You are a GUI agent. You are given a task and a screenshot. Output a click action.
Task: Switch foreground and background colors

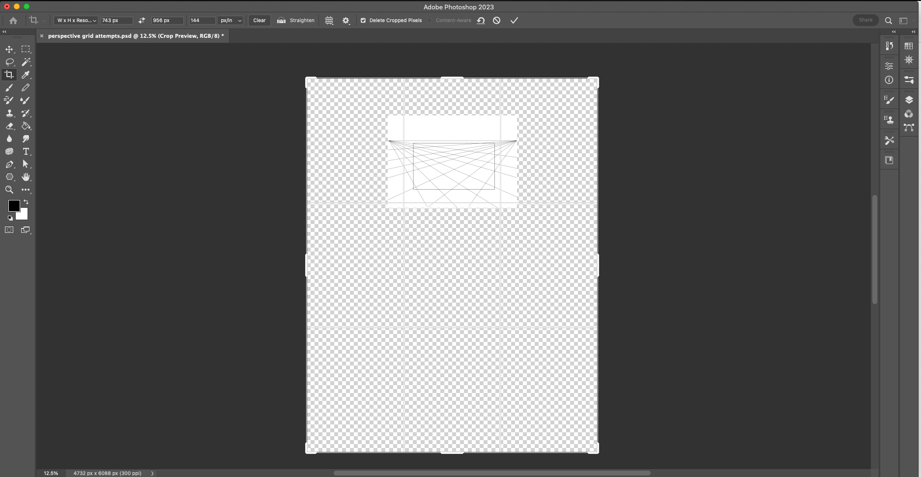(x=26, y=202)
